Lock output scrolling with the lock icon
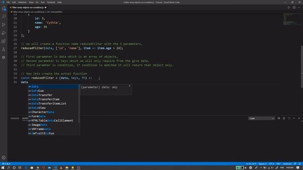Screen dimensions: 303x170 tap(284, 119)
